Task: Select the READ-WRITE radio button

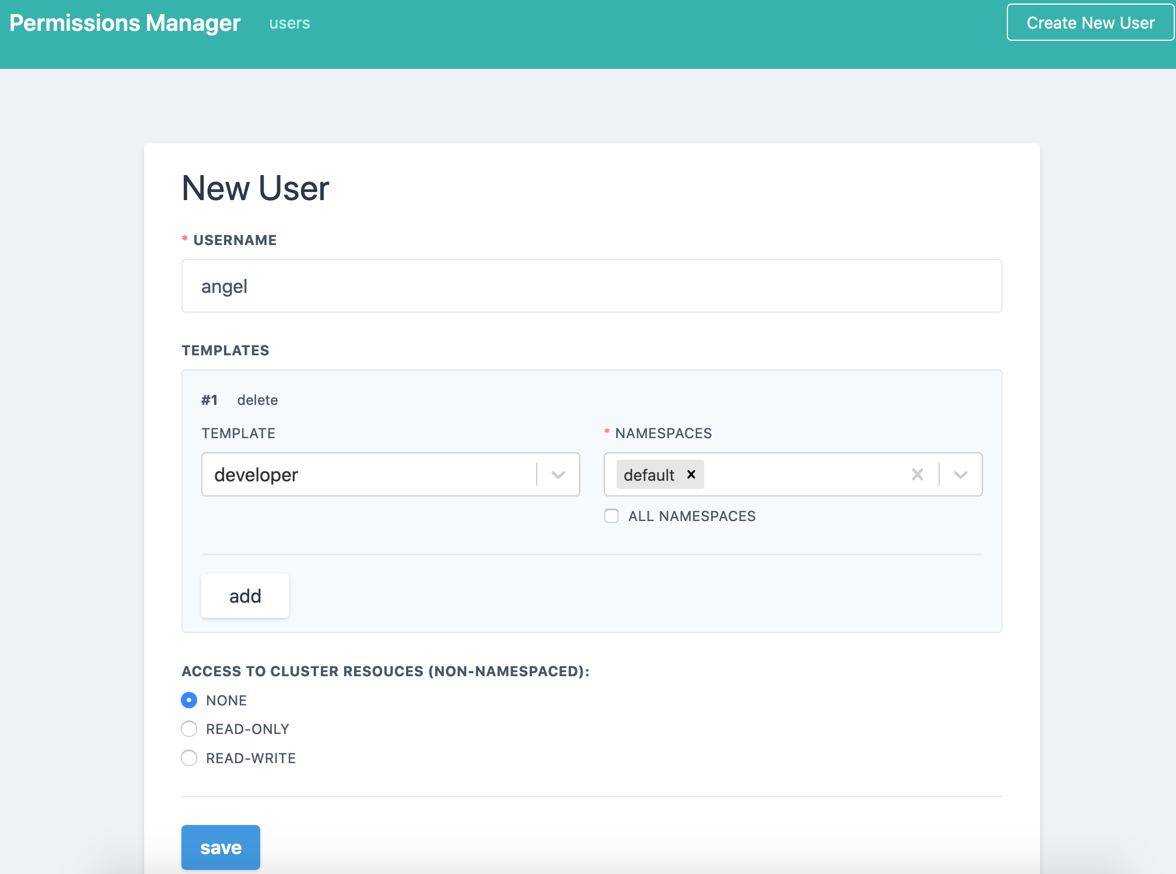Action: tap(190, 757)
